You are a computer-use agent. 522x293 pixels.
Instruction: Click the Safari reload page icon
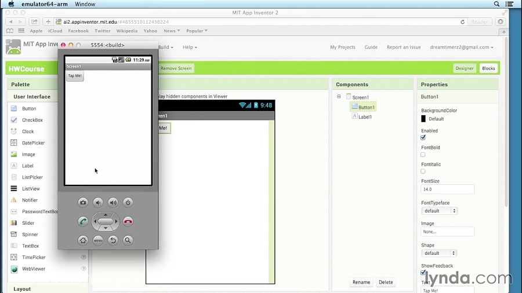coord(462,22)
